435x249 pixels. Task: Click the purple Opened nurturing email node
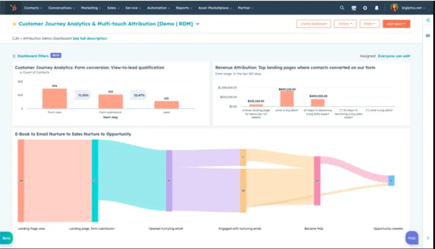(x=169, y=181)
